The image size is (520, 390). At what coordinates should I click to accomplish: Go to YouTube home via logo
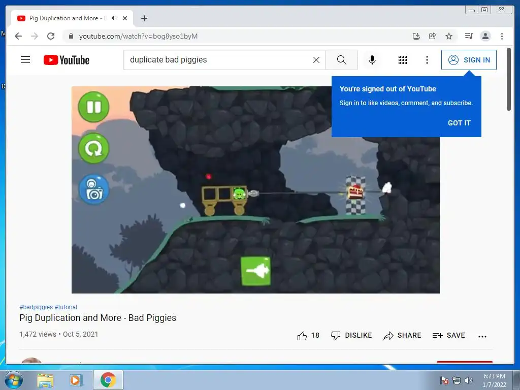[x=67, y=60]
